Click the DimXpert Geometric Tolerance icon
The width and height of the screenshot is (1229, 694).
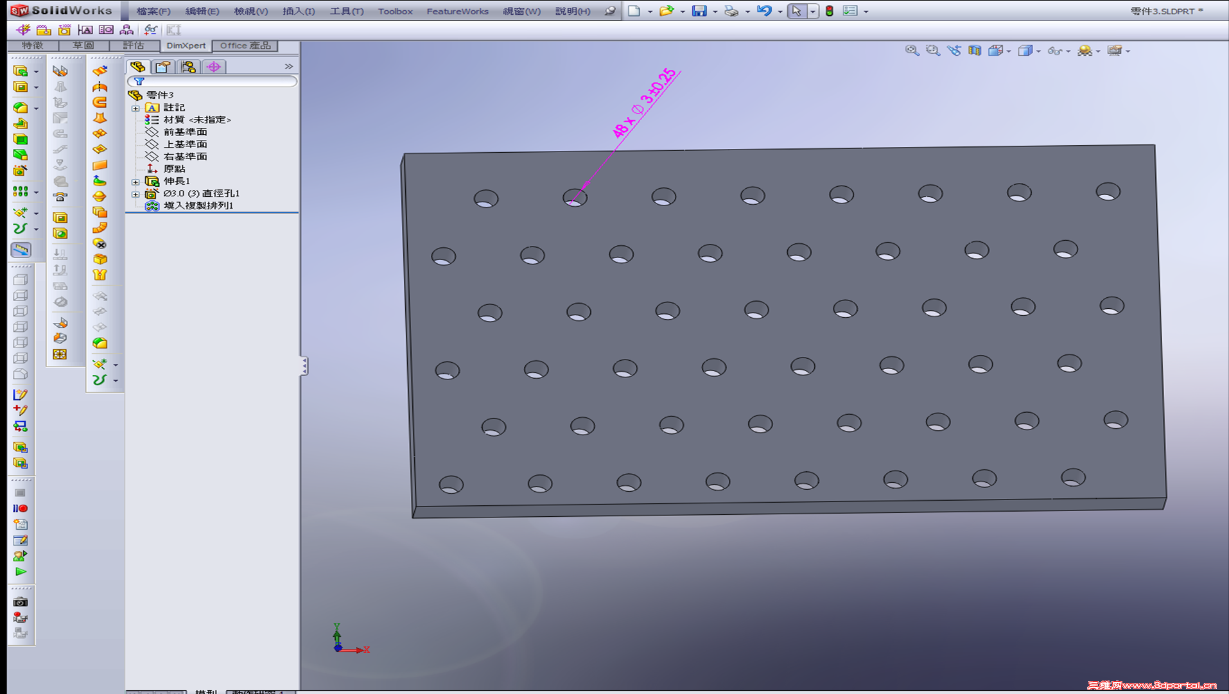106,30
